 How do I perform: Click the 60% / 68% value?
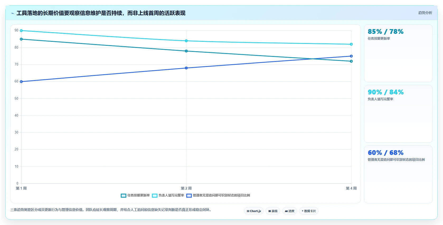pos(385,153)
